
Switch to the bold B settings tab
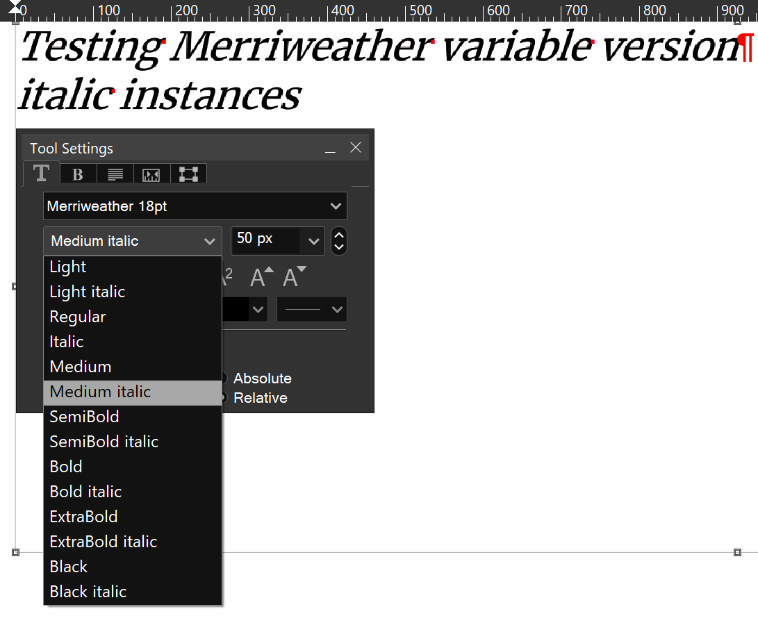point(78,174)
